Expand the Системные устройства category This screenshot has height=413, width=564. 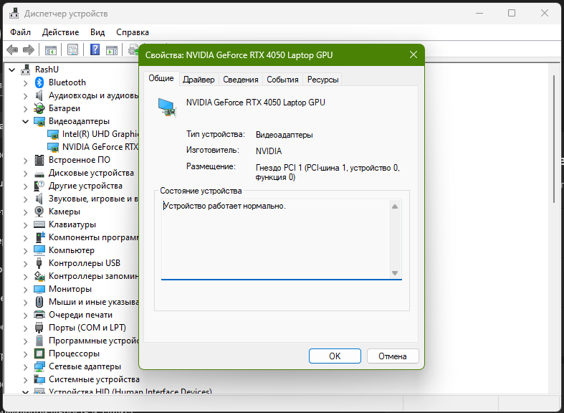(x=25, y=380)
